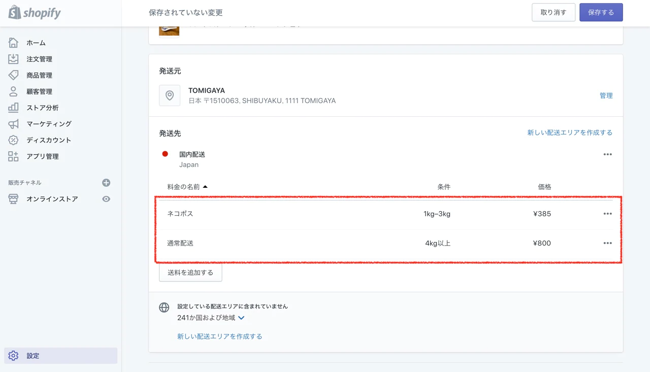Viewport: 650px width, 372px height.
Task: Add a sales channel with plus icon
Action: pos(106,183)
